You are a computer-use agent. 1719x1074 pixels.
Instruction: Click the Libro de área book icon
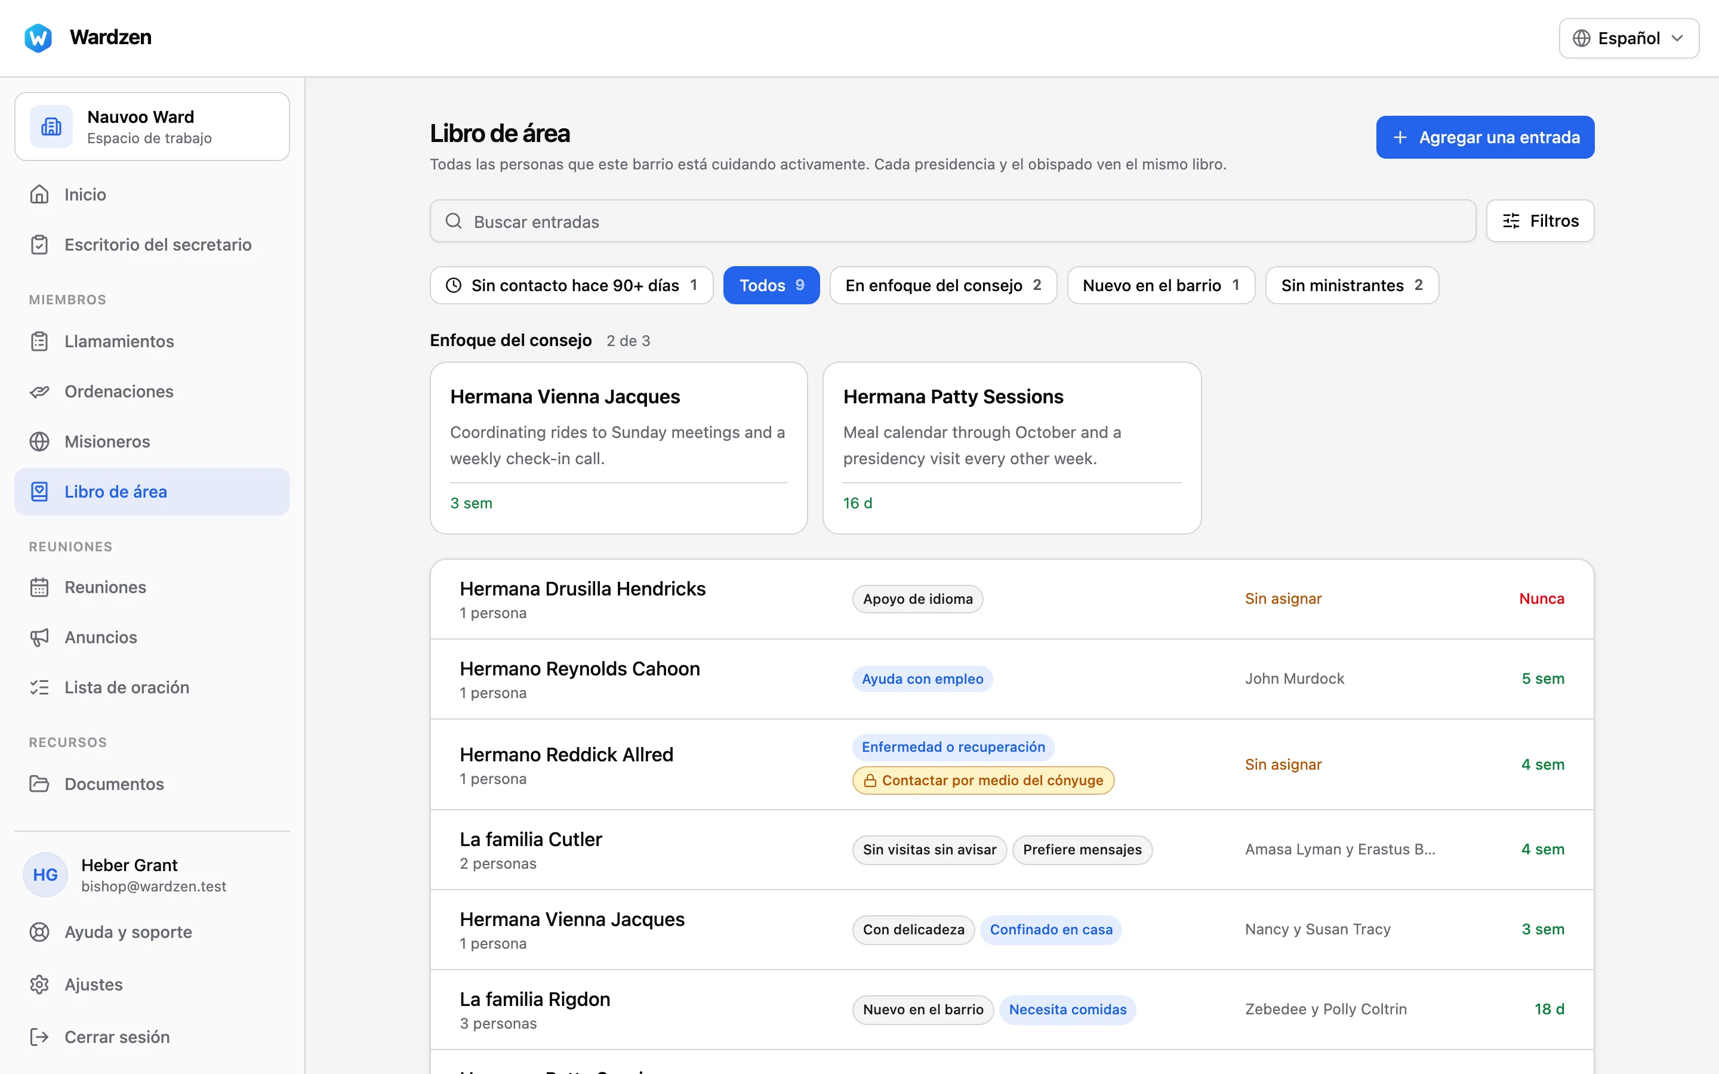tap(40, 492)
